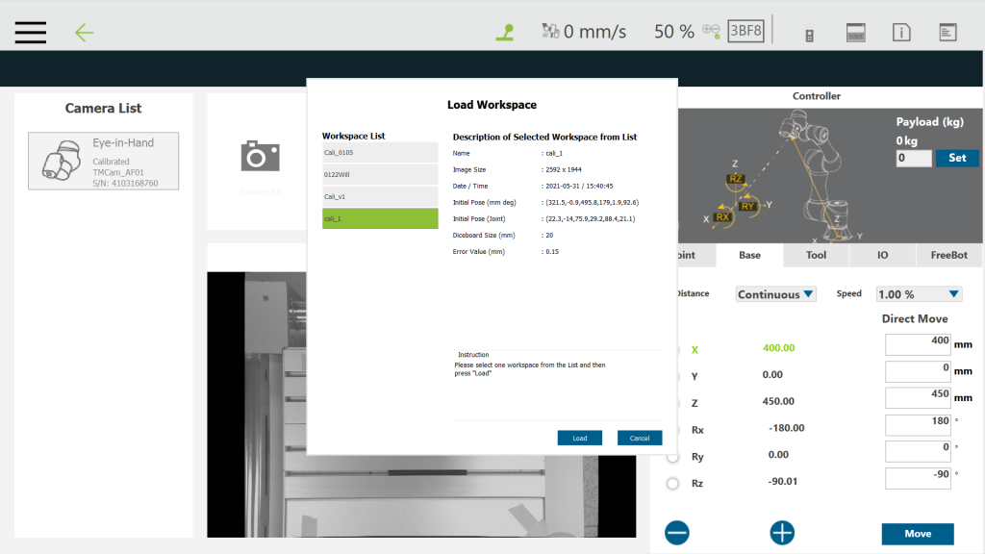Click the Payload kg input field
Screen dimensions: 985x554
tap(913, 159)
